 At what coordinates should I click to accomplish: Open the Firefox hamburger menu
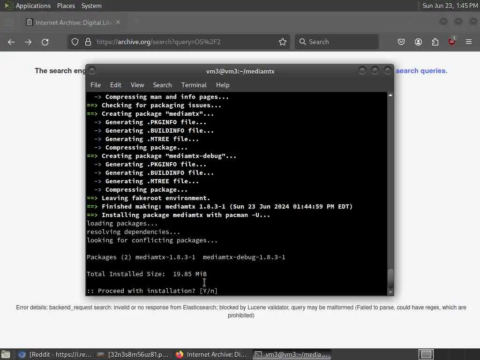469,42
